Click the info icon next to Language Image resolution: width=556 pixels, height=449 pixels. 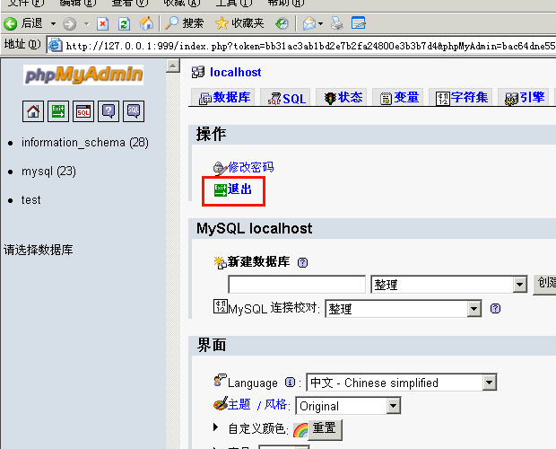(290, 383)
